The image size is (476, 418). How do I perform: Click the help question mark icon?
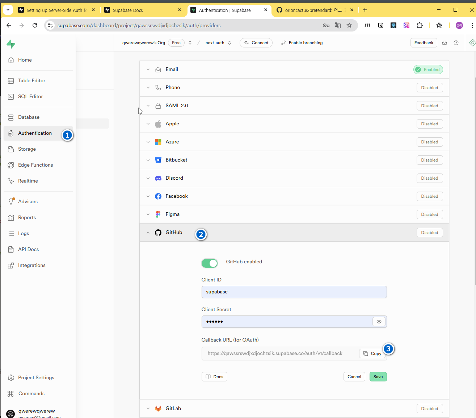[456, 43]
